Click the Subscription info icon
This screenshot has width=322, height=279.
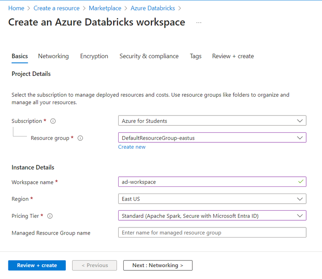coord(53,121)
